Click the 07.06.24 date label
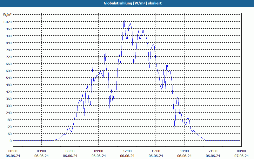254x159 pixels. (241, 156)
